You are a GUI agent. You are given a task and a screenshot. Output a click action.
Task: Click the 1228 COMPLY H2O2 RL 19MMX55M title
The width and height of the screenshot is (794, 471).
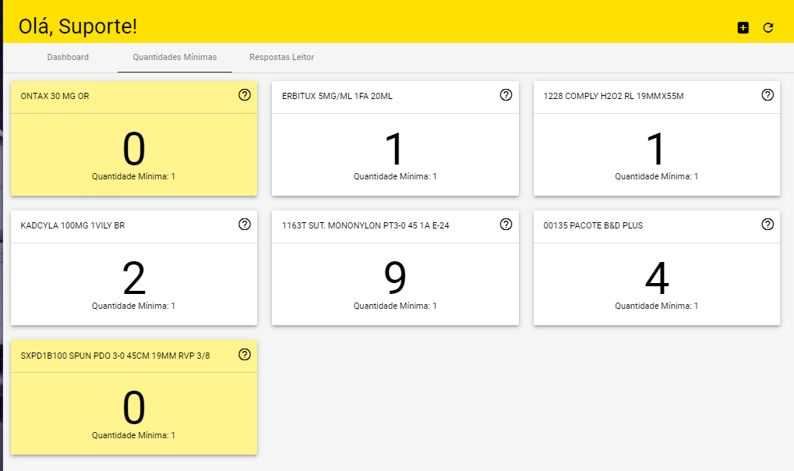click(x=613, y=97)
